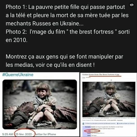Open the Source URL in file info

coord(98,133)
